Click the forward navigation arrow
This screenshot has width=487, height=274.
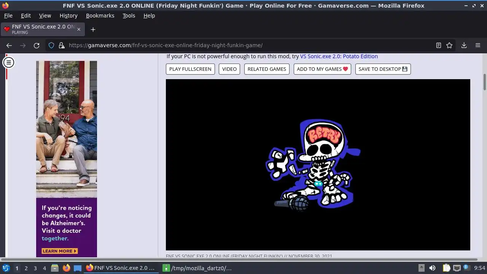23,45
